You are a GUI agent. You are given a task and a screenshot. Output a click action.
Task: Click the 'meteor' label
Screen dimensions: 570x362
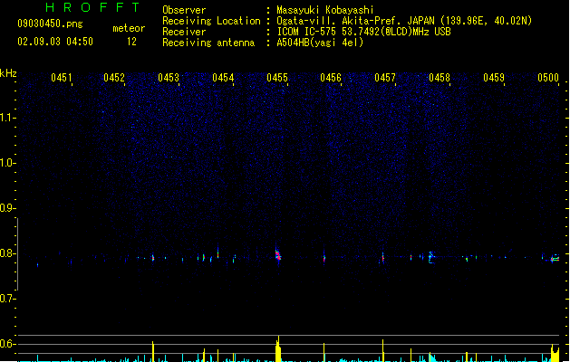click(129, 28)
